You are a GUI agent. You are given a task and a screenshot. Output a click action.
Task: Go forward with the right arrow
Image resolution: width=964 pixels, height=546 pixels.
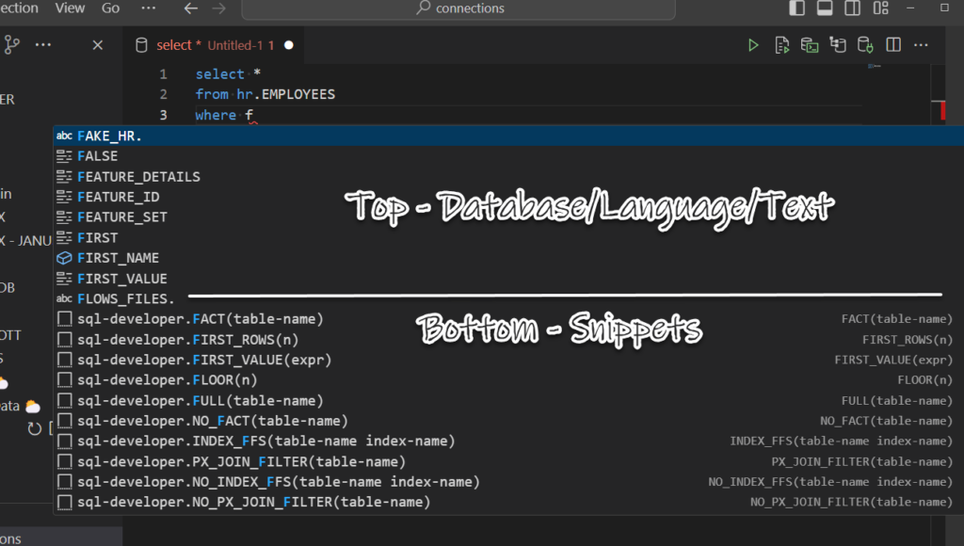tap(218, 8)
